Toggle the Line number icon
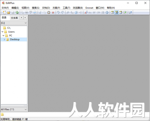 pos(103,12)
